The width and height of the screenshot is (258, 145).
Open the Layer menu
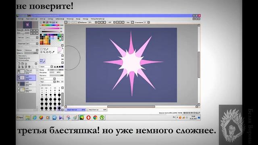(x=50, y=19)
